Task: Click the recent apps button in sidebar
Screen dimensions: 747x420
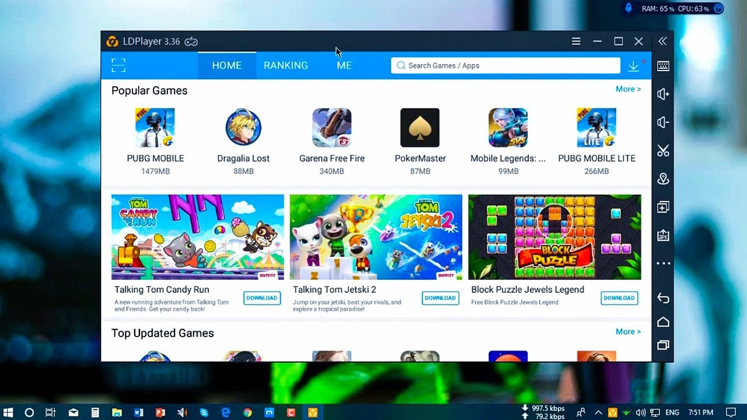Action: (x=663, y=345)
